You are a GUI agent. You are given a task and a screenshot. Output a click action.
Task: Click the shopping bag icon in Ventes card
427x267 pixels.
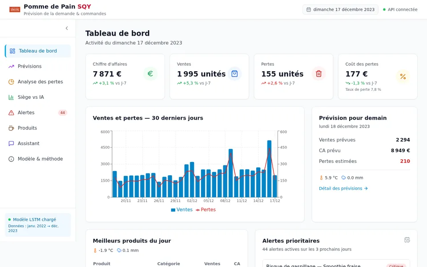(234, 73)
